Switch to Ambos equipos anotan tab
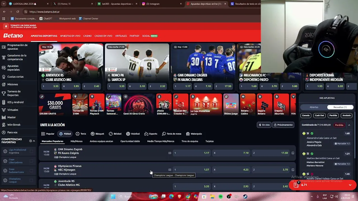The height and width of the screenshot is (201, 358). tap(101, 141)
